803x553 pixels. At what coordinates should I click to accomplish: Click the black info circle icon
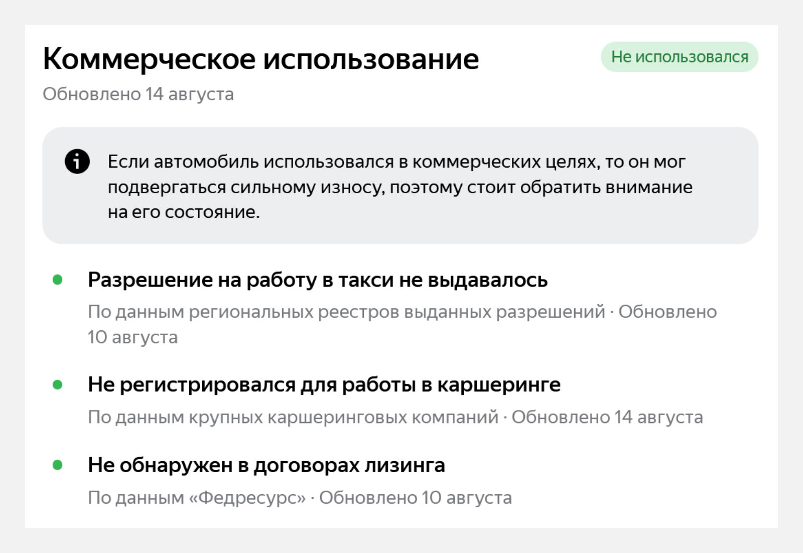pyautogui.click(x=77, y=162)
